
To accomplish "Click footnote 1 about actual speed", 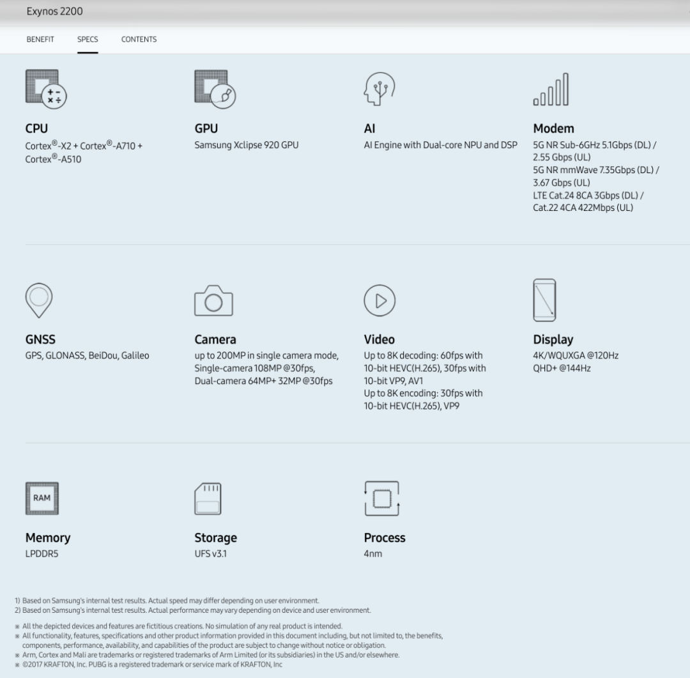I will point(167,601).
